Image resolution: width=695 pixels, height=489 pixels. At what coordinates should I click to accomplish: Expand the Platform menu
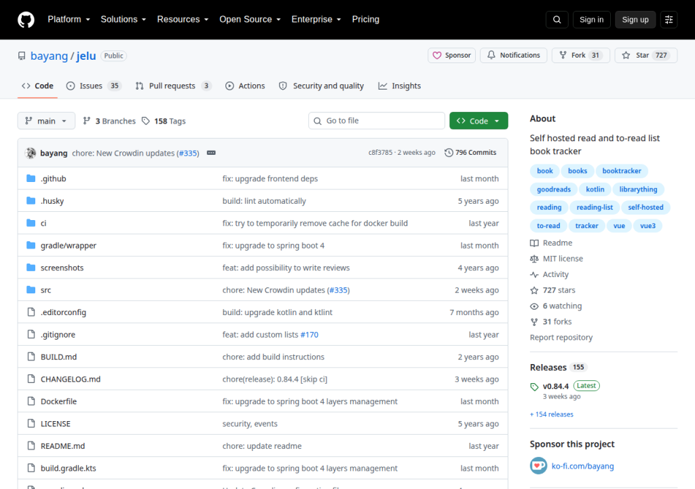[69, 20]
